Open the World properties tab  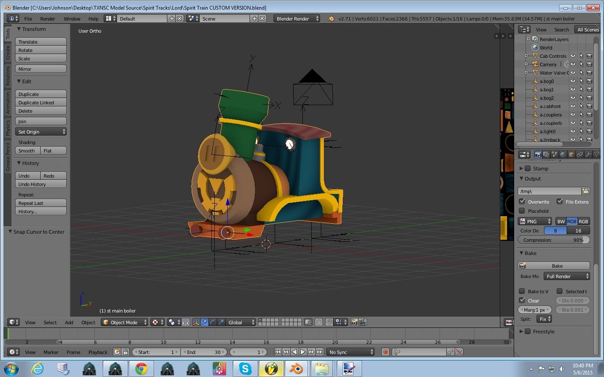[563, 155]
